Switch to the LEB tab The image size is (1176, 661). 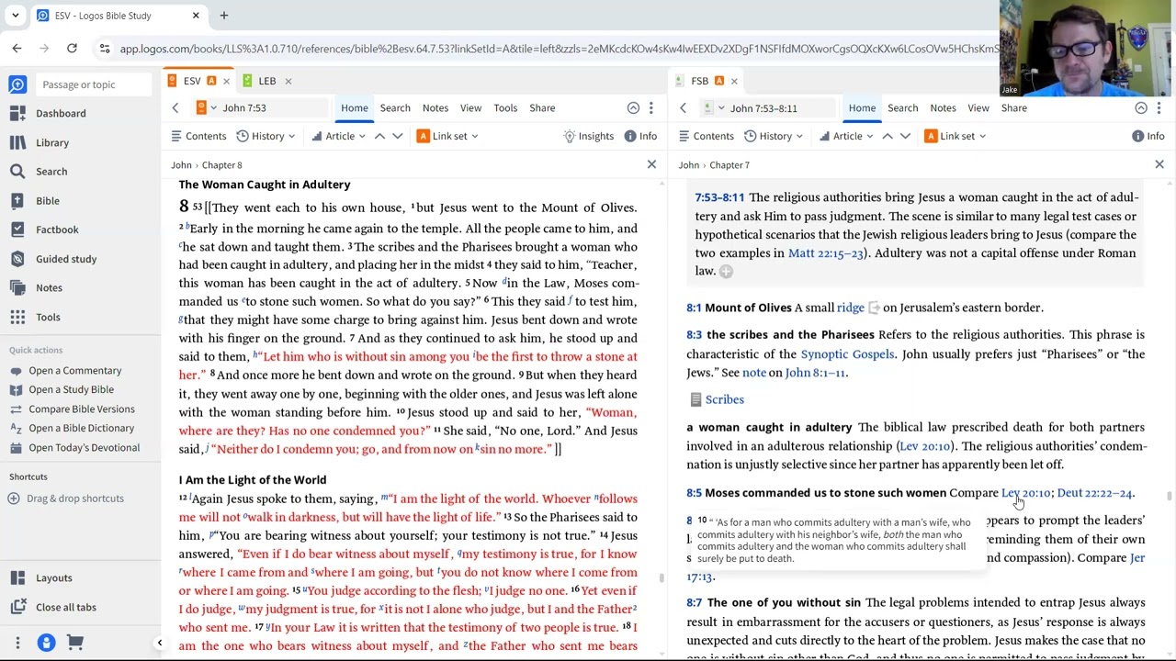(x=266, y=81)
